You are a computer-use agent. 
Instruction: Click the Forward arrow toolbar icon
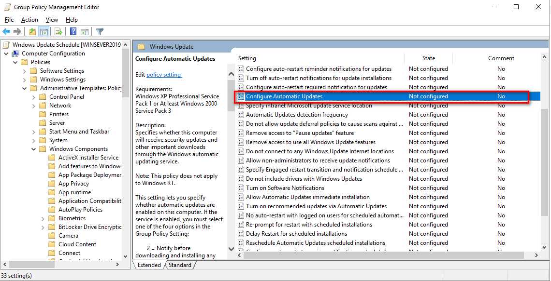click(17, 32)
